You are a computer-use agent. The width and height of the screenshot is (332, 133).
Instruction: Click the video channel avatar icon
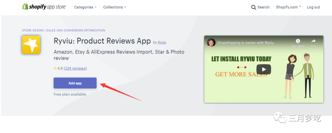pos(211,42)
